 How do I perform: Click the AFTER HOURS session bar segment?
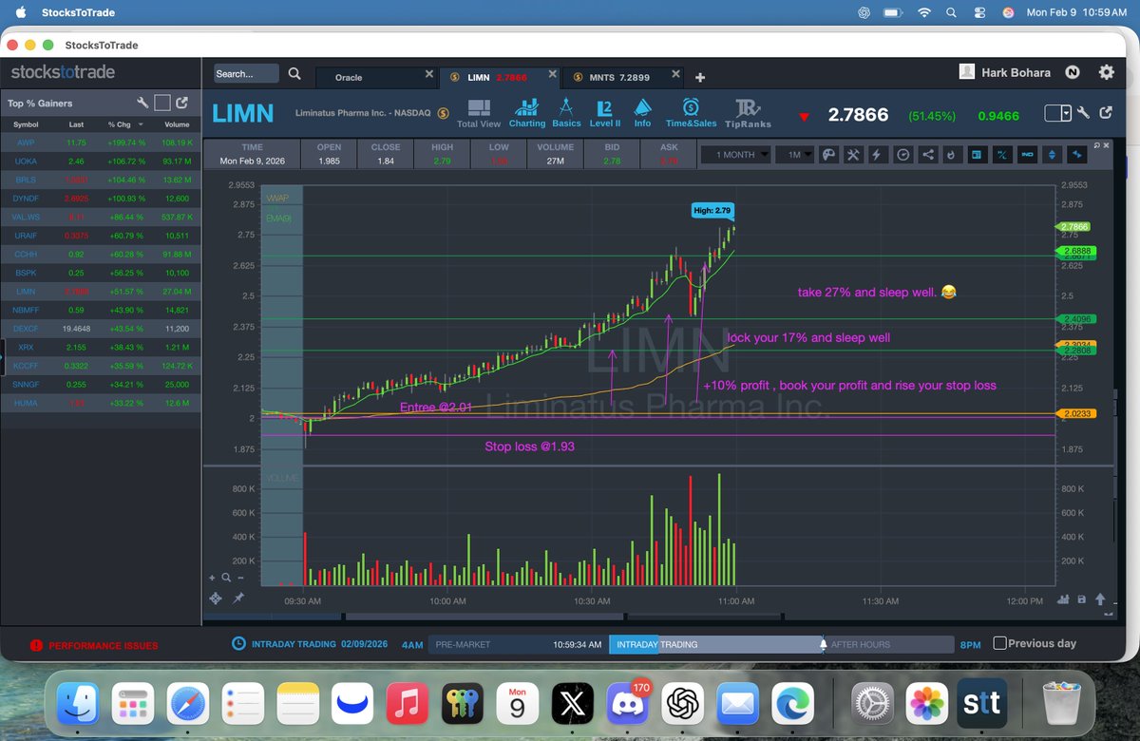tap(887, 644)
